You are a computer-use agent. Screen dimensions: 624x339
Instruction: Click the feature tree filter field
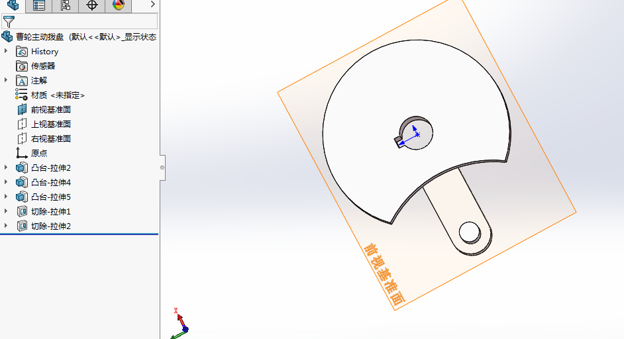pyautogui.click(x=79, y=21)
